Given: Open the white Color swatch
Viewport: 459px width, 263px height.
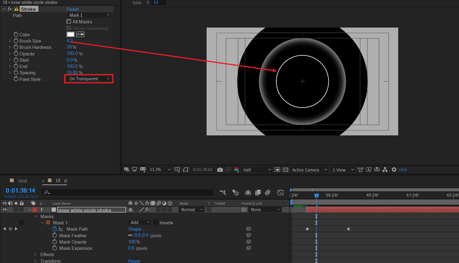Looking at the screenshot, I should tap(71, 34).
